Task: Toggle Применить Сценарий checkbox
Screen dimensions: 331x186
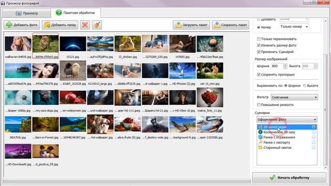Action: 259,52
